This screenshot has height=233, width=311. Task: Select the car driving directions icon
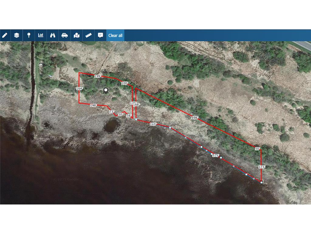[64, 35]
